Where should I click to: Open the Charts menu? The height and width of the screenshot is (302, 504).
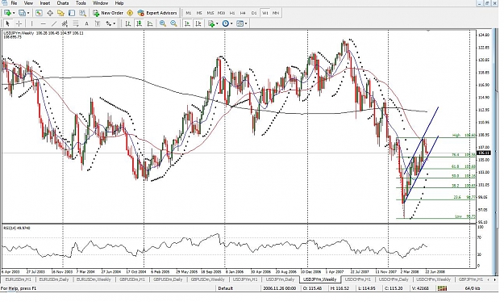tap(63, 3)
